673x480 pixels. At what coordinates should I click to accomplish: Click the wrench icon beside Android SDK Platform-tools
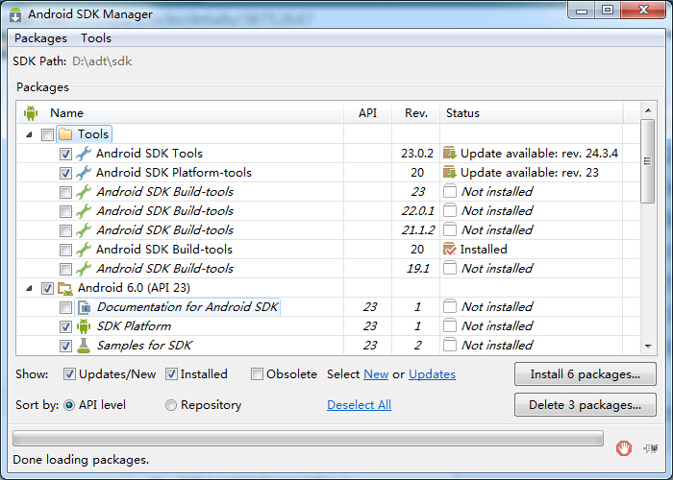click(x=84, y=173)
